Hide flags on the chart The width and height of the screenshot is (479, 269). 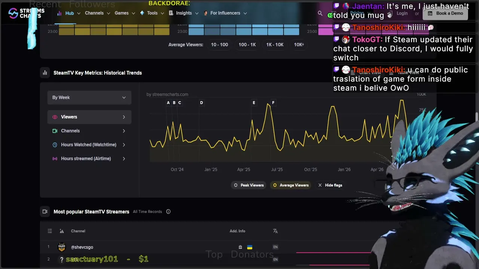[330, 185]
